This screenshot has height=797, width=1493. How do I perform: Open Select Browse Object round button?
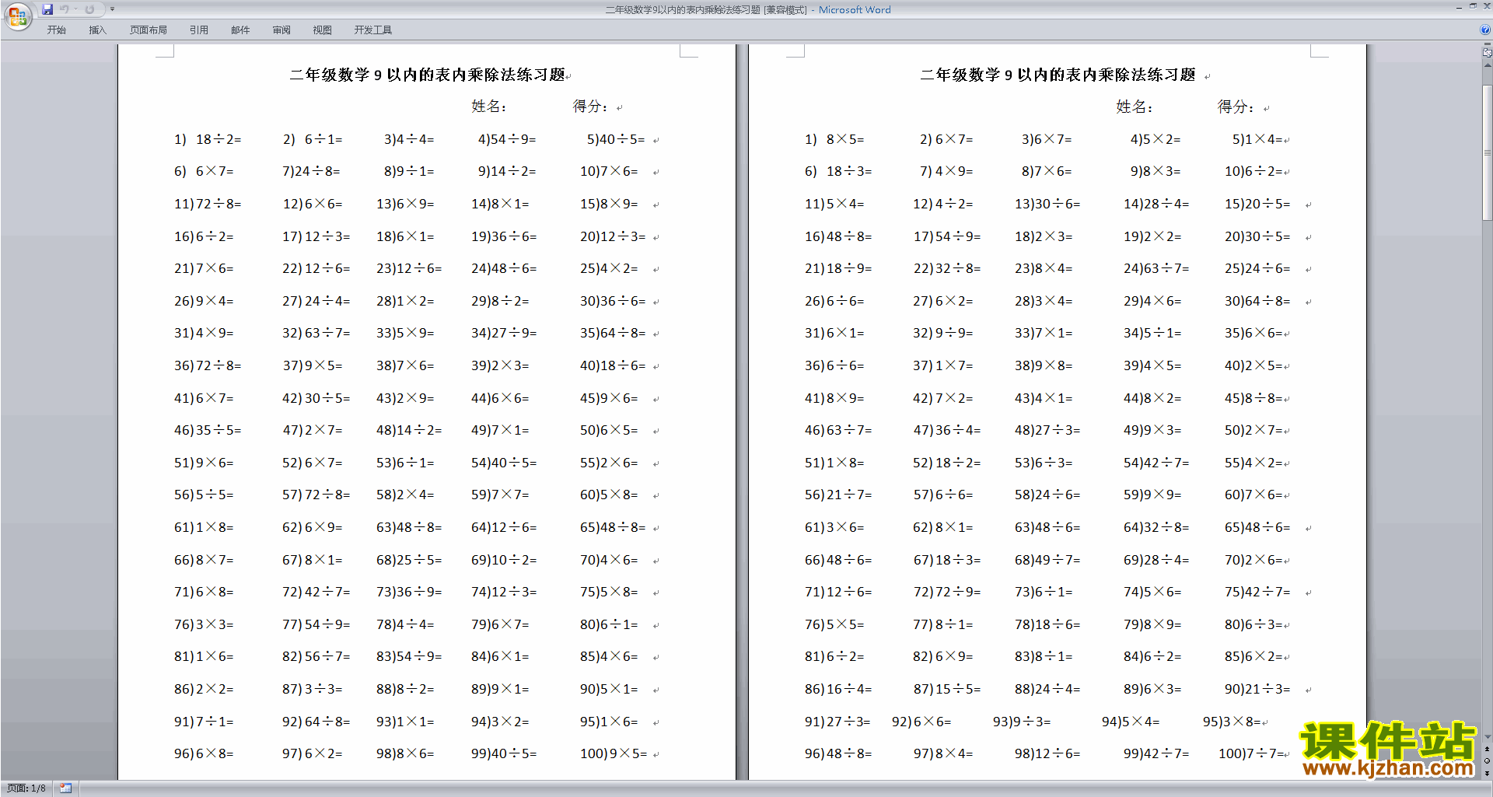[x=1487, y=761]
